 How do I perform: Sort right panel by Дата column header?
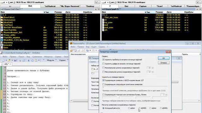169,12
